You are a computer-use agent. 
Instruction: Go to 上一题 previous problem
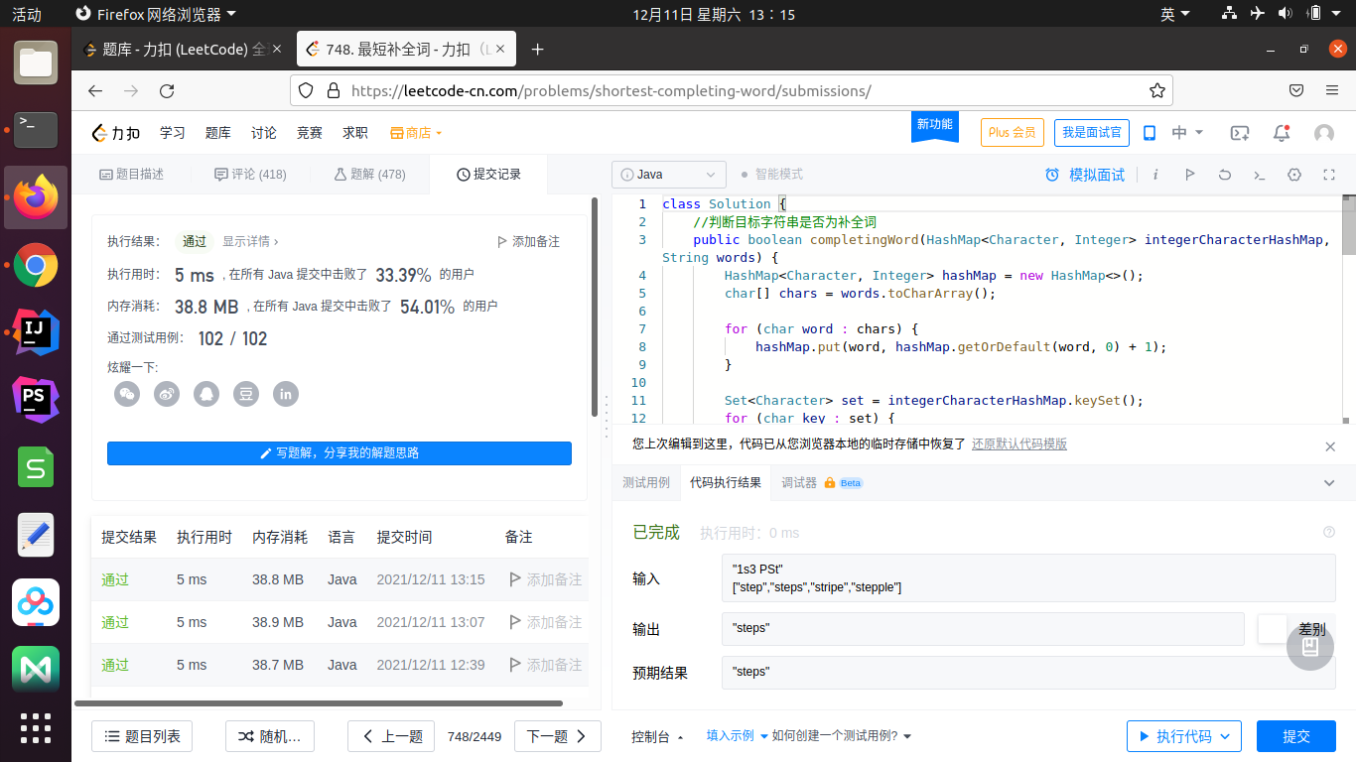point(392,736)
